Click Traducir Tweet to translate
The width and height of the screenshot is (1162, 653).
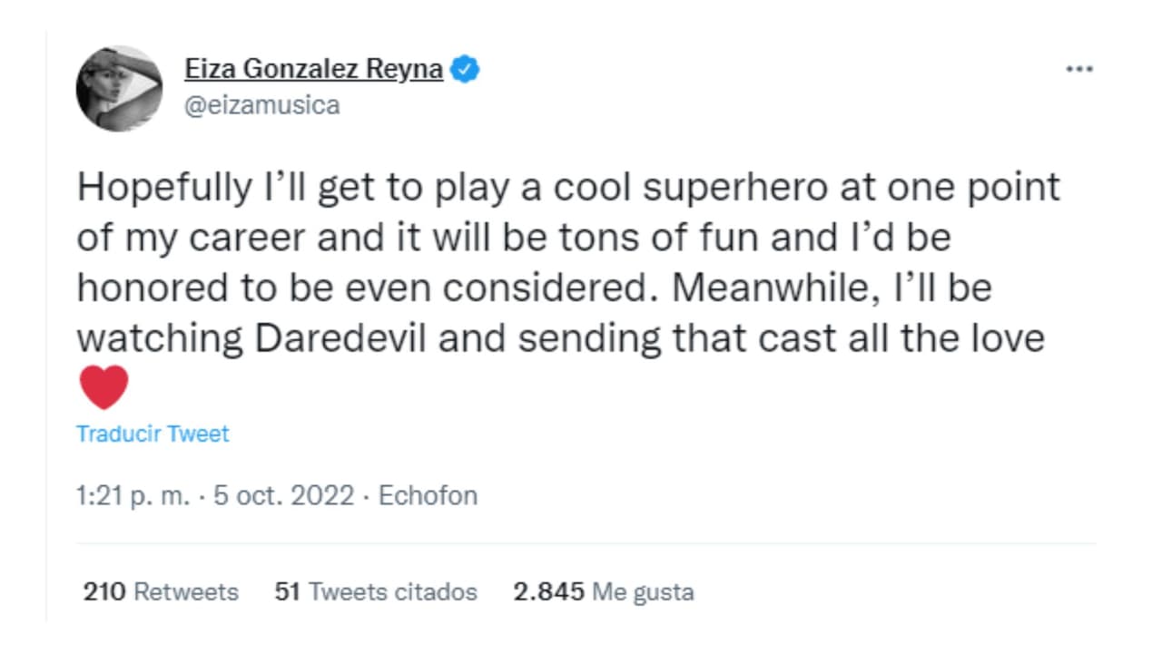click(153, 434)
